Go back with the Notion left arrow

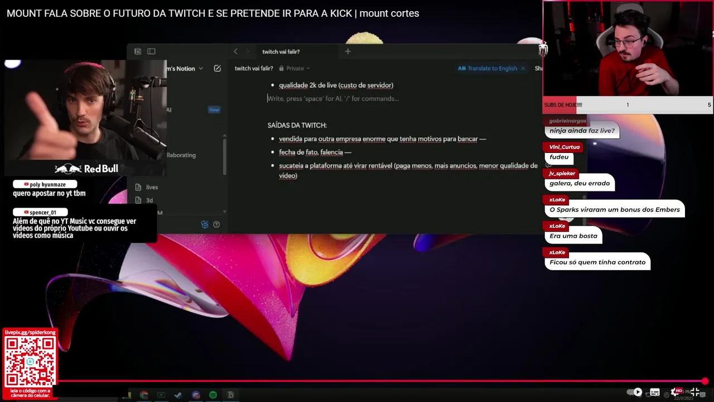click(235, 51)
